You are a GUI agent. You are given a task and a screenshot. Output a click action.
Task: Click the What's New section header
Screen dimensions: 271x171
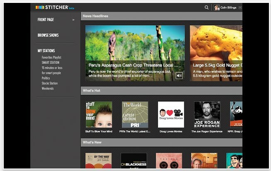[x=162, y=142]
